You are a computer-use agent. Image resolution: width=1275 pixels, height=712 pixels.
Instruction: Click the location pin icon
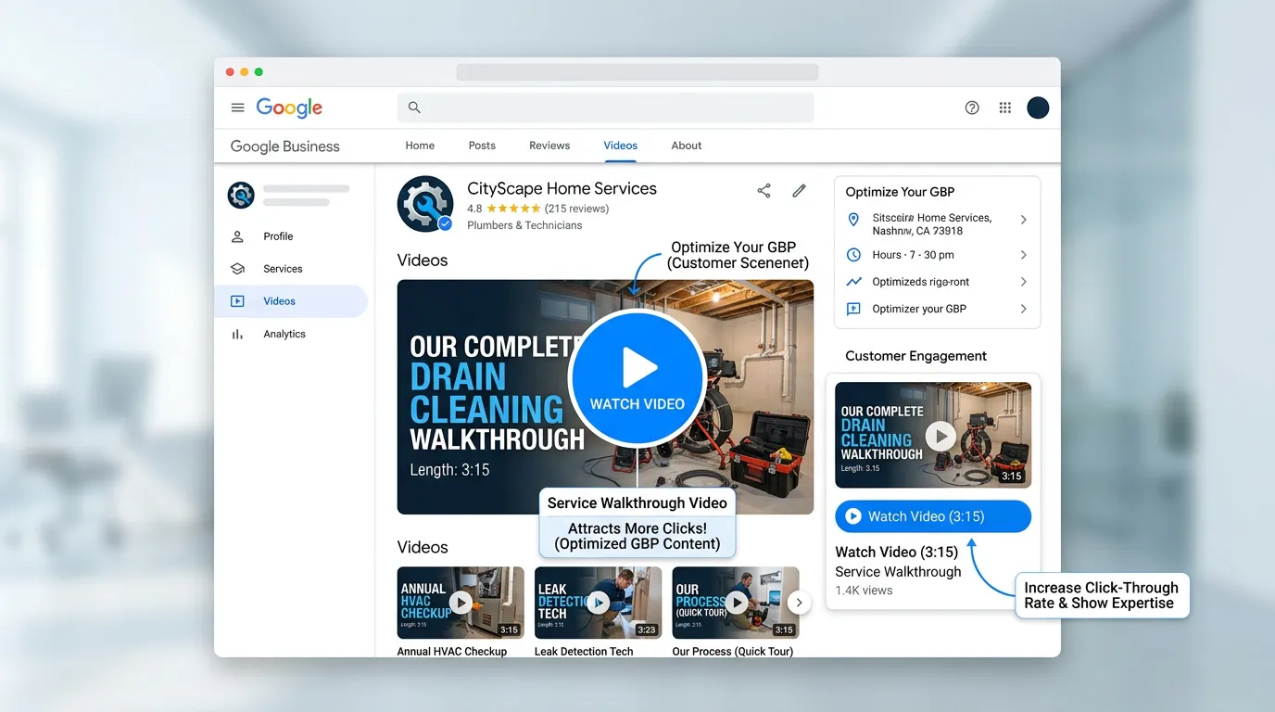(x=853, y=220)
